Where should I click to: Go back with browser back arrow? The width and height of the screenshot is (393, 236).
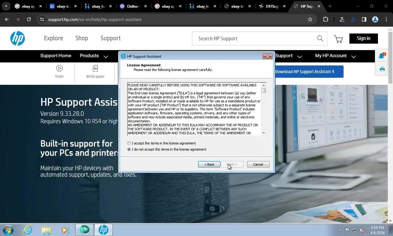coord(7,19)
